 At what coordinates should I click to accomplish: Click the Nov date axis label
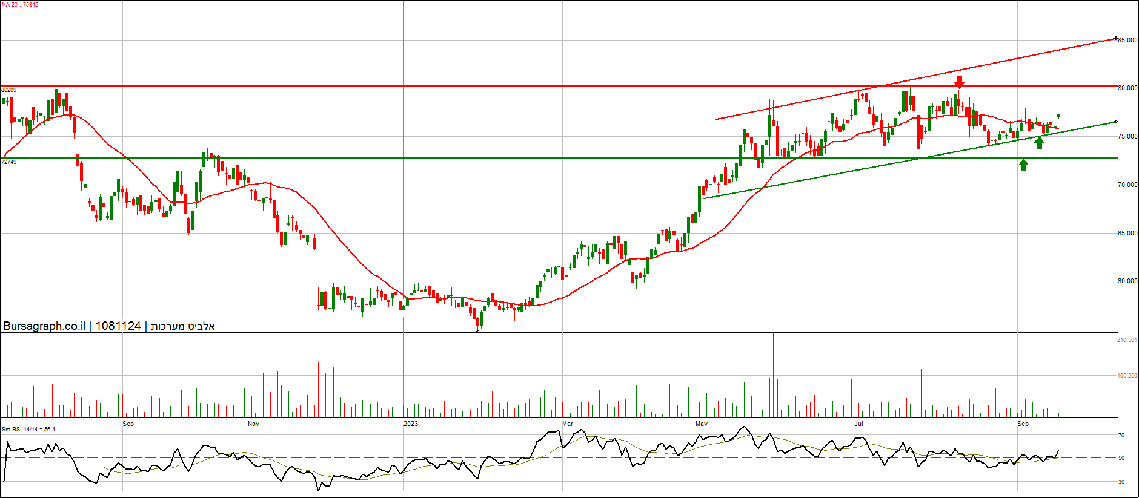[x=253, y=424]
